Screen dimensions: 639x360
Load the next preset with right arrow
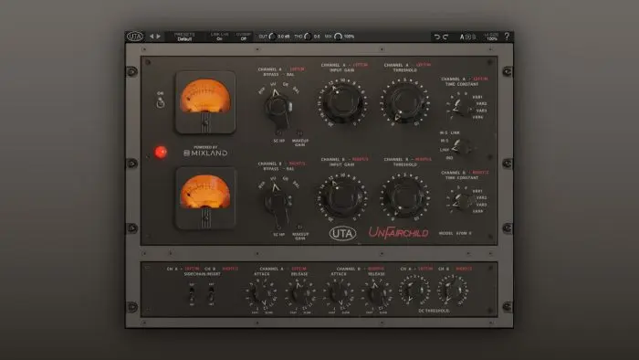[x=159, y=37]
